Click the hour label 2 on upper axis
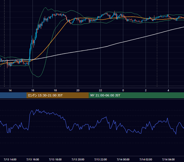Image resolution: width=184 pixels, height=162 pixels. click(x=146, y=90)
